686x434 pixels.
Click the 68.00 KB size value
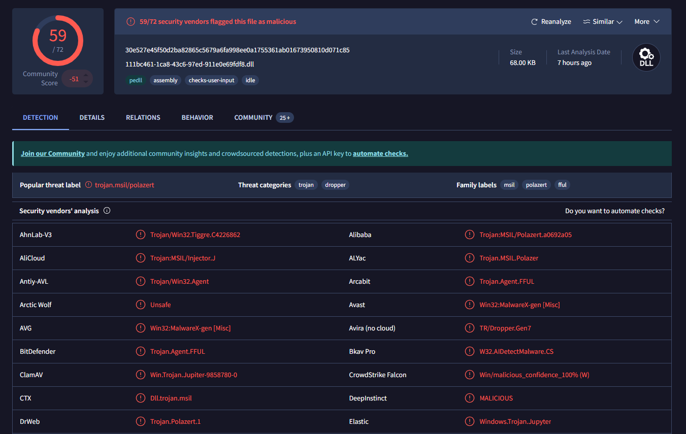(x=522, y=63)
